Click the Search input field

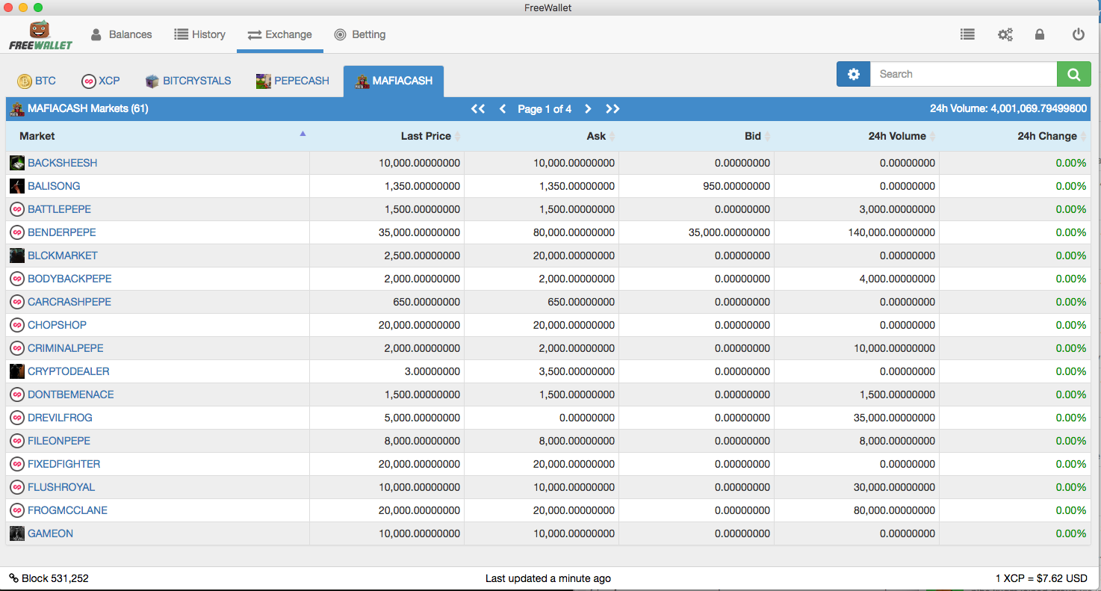pos(964,74)
